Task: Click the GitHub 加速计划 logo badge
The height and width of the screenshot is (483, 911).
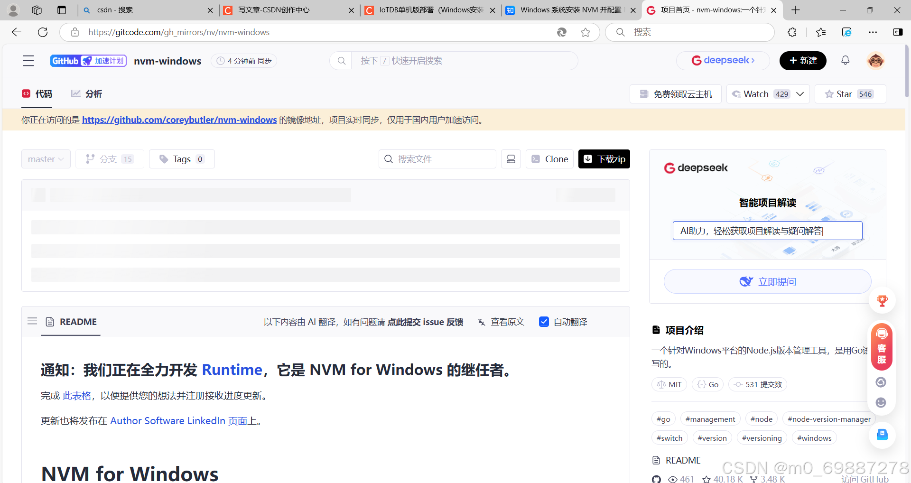Action: tap(88, 61)
